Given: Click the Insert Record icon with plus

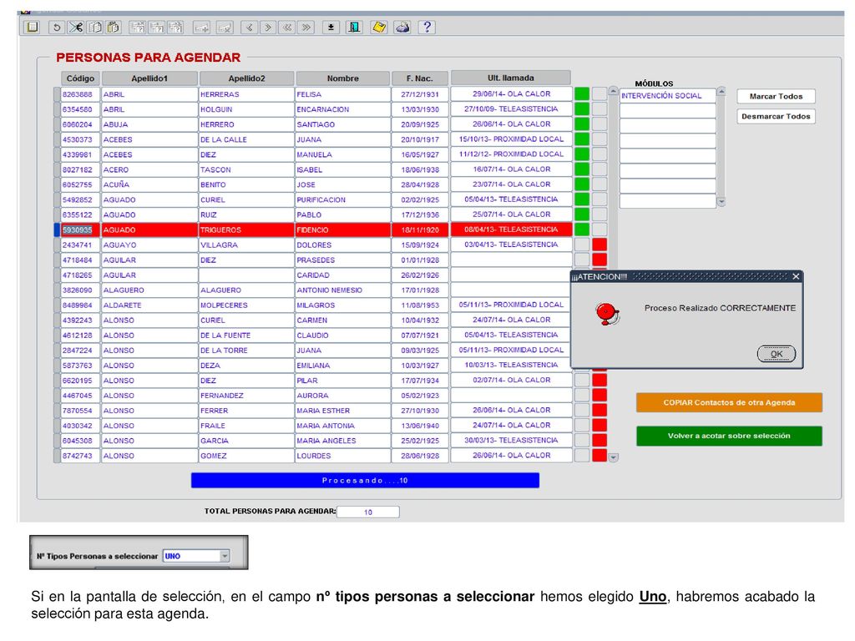Looking at the screenshot, I should click(202, 27).
